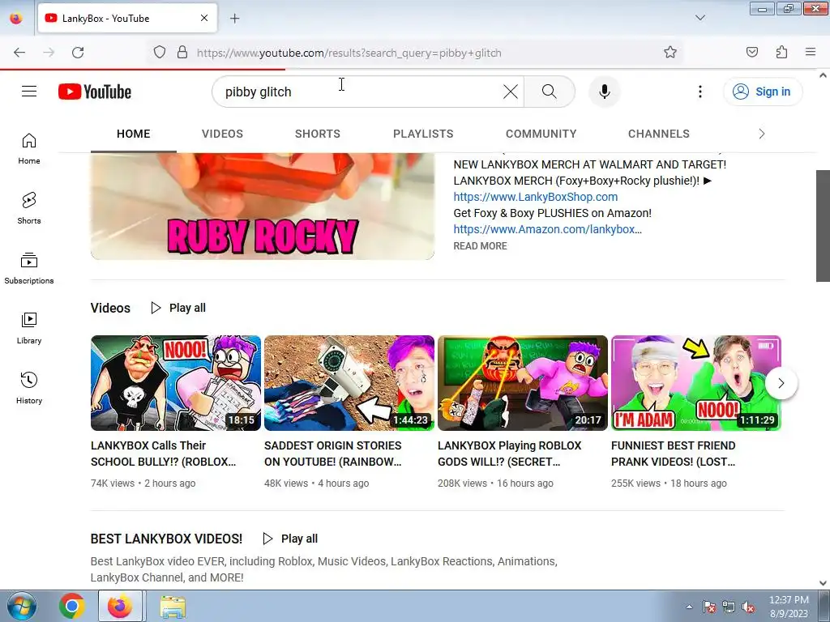Open the School Bully video thumbnail

click(176, 383)
